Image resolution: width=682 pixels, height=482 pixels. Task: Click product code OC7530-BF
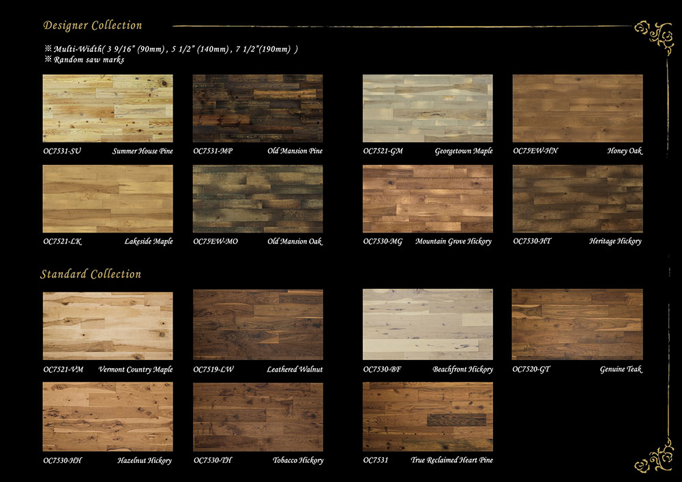(382, 370)
